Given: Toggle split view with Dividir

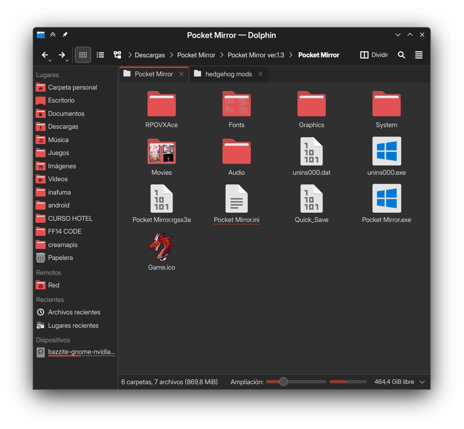Looking at the screenshot, I should pyautogui.click(x=374, y=55).
